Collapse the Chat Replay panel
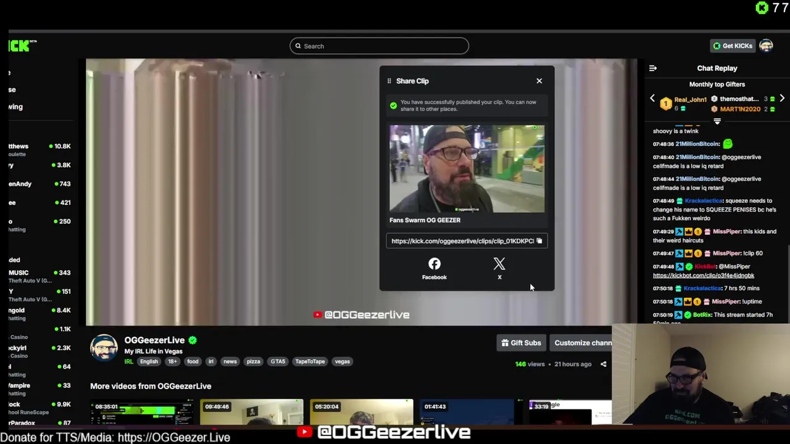Screen dimensions: 790x444 click(652, 68)
